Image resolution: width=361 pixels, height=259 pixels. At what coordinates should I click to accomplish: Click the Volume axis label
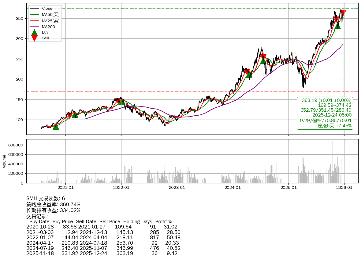[4, 161]
